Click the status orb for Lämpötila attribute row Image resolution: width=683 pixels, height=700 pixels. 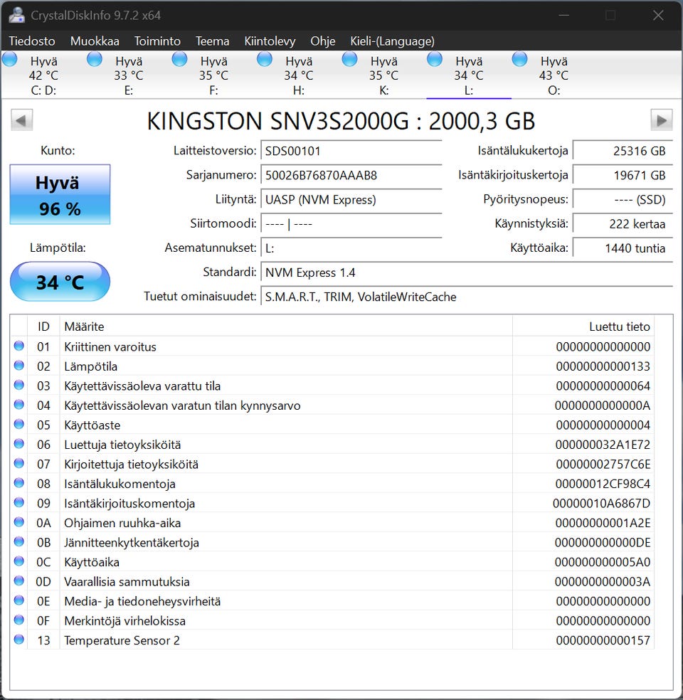pos(19,366)
